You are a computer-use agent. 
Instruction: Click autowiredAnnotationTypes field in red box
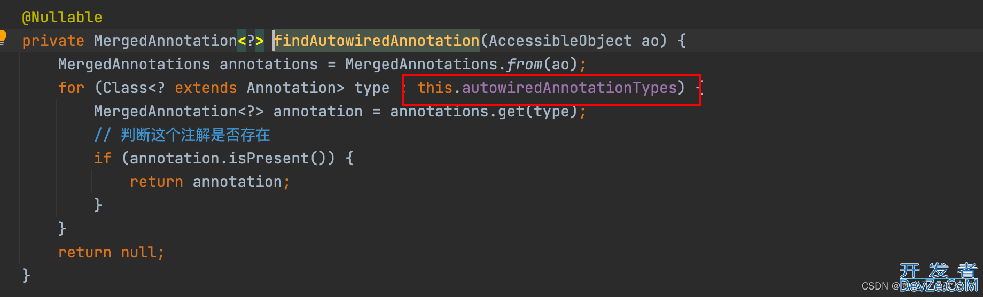pyautogui.click(x=569, y=88)
